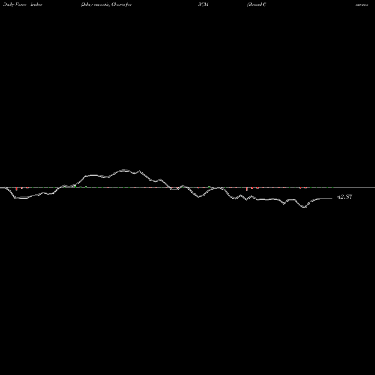
Task: Click the '(Broad C' company name text
Action: click(256, 4)
